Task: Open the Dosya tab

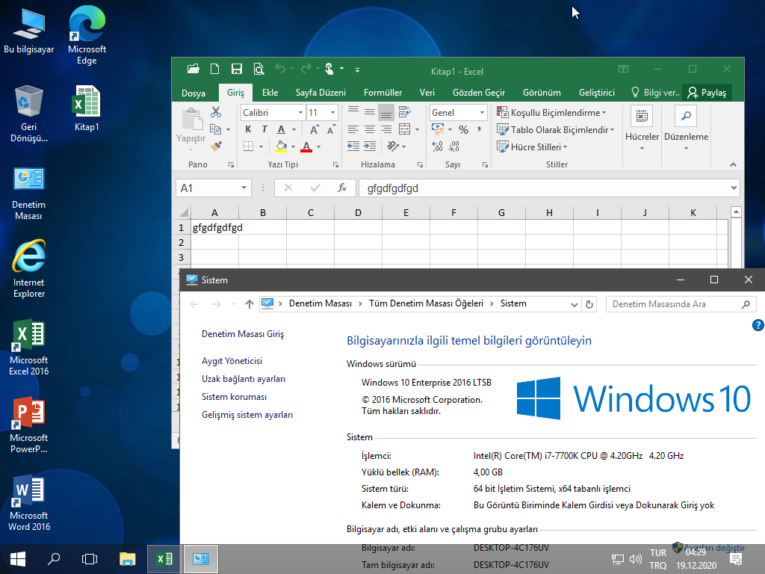Action: coord(193,93)
